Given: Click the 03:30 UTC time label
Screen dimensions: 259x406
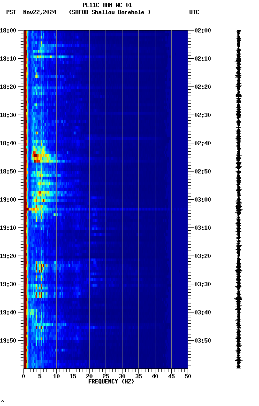Looking at the screenshot, I should 203,284.
